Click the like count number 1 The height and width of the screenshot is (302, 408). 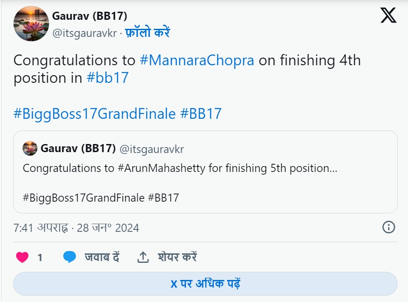pyautogui.click(x=40, y=258)
